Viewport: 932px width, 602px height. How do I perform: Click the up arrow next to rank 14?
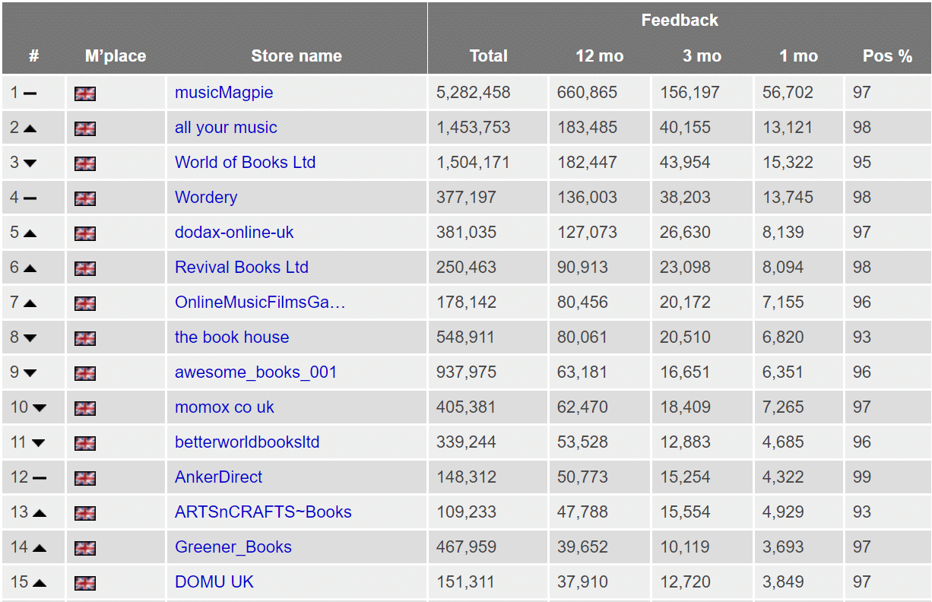point(40,548)
